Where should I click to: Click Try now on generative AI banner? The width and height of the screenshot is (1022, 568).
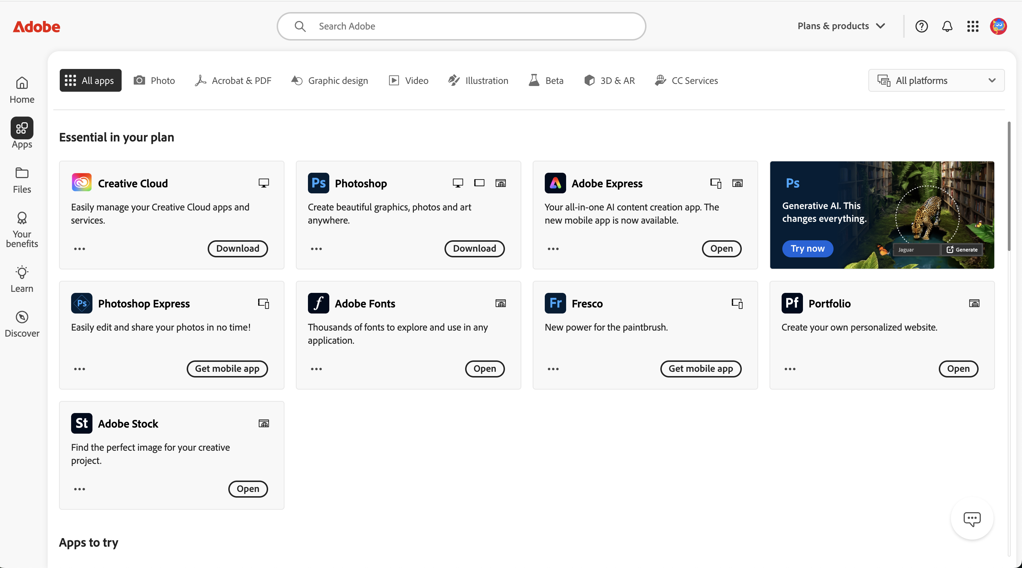807,249
